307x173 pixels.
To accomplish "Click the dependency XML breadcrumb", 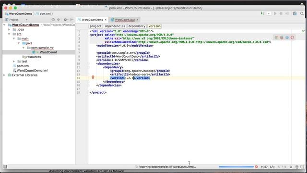I will click(x=137, y=26).
